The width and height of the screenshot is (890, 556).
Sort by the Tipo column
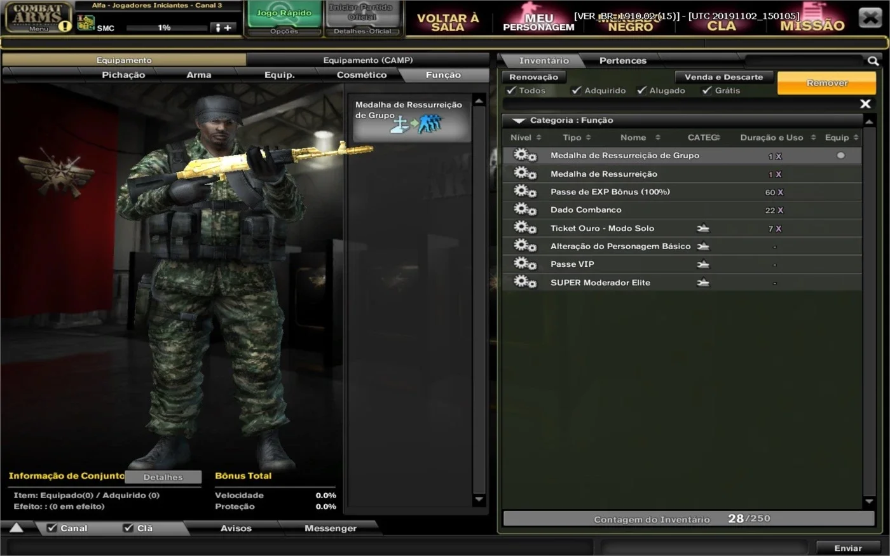577,137
